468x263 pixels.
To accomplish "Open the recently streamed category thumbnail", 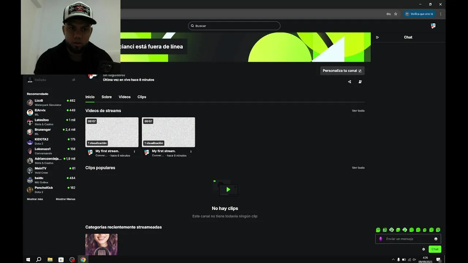I will (101, 244).
